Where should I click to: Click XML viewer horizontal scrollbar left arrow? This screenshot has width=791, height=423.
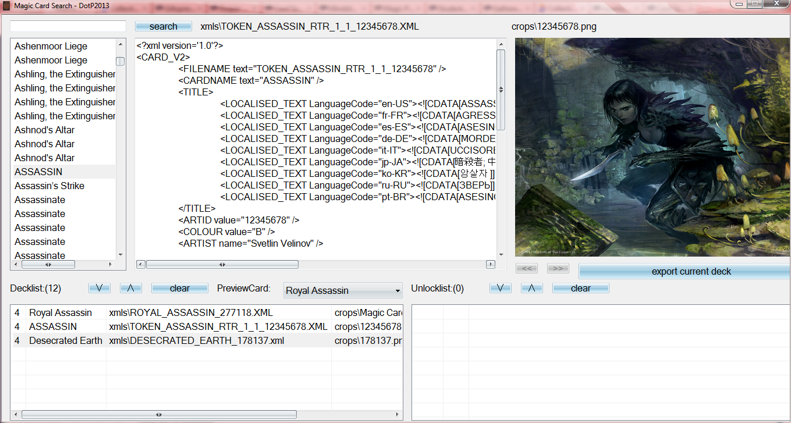click(141, 264)
